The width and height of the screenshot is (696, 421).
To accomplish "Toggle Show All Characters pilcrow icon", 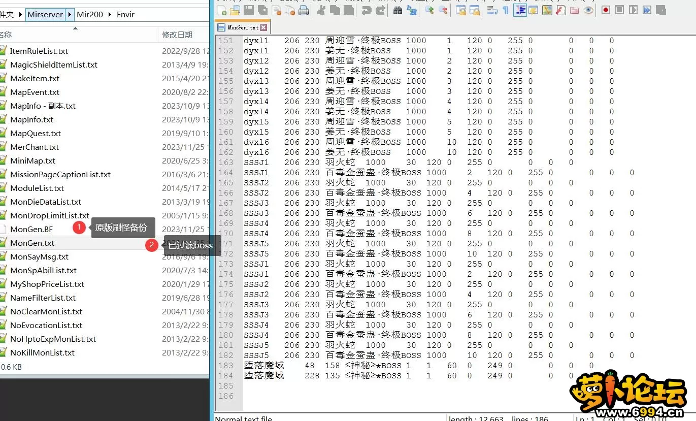I will tap(506, 10).
